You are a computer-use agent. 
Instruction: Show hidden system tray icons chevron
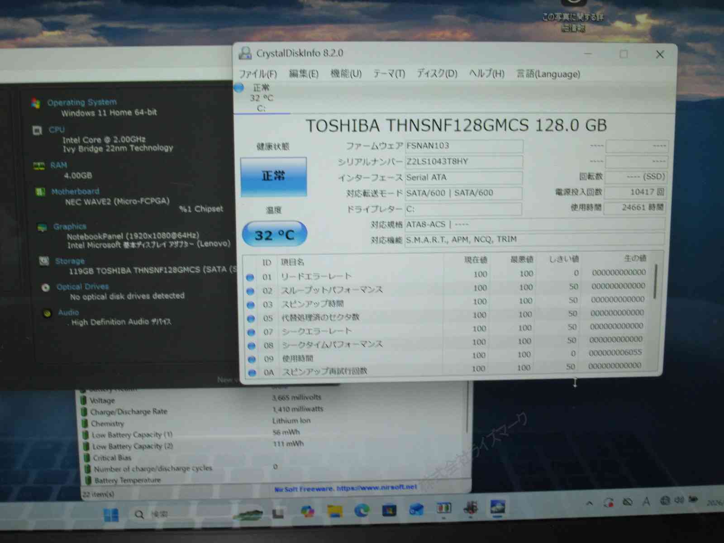tap(589, 503)
